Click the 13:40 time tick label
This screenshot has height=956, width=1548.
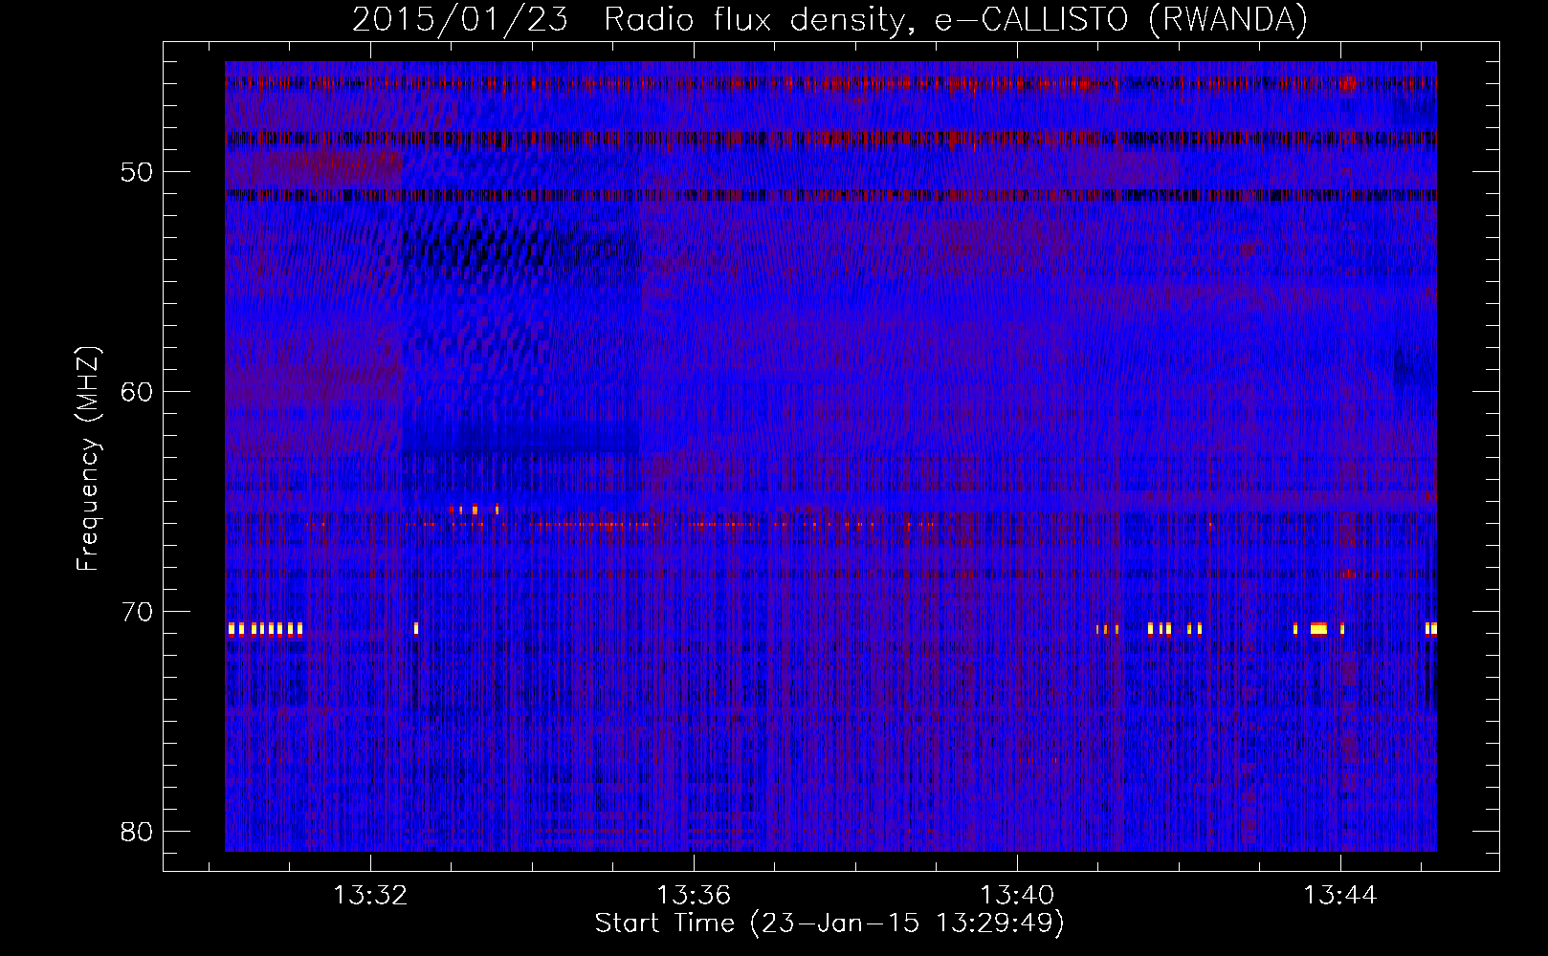click(x=1017, y=895)
